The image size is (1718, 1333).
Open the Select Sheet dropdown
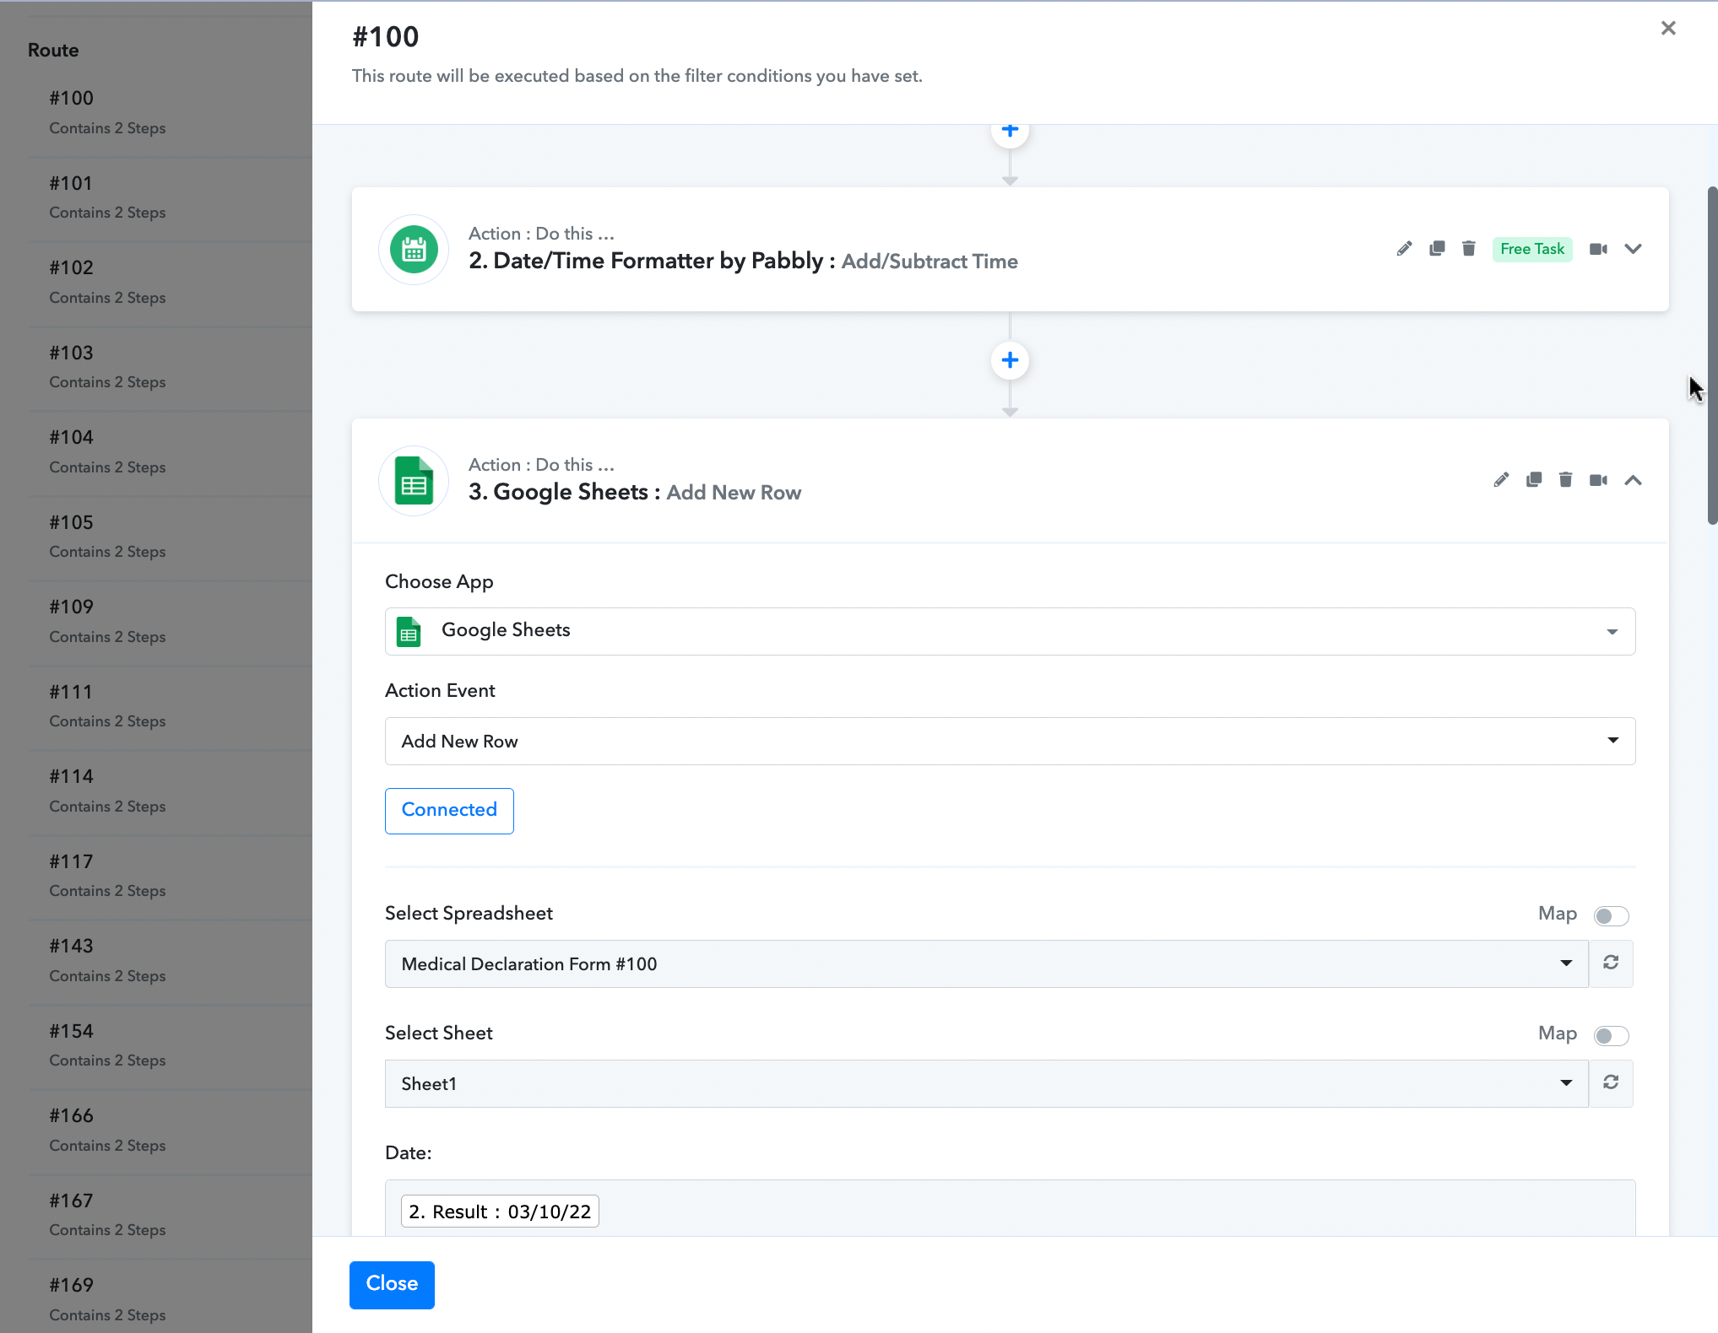click(x=986, y=1083)
